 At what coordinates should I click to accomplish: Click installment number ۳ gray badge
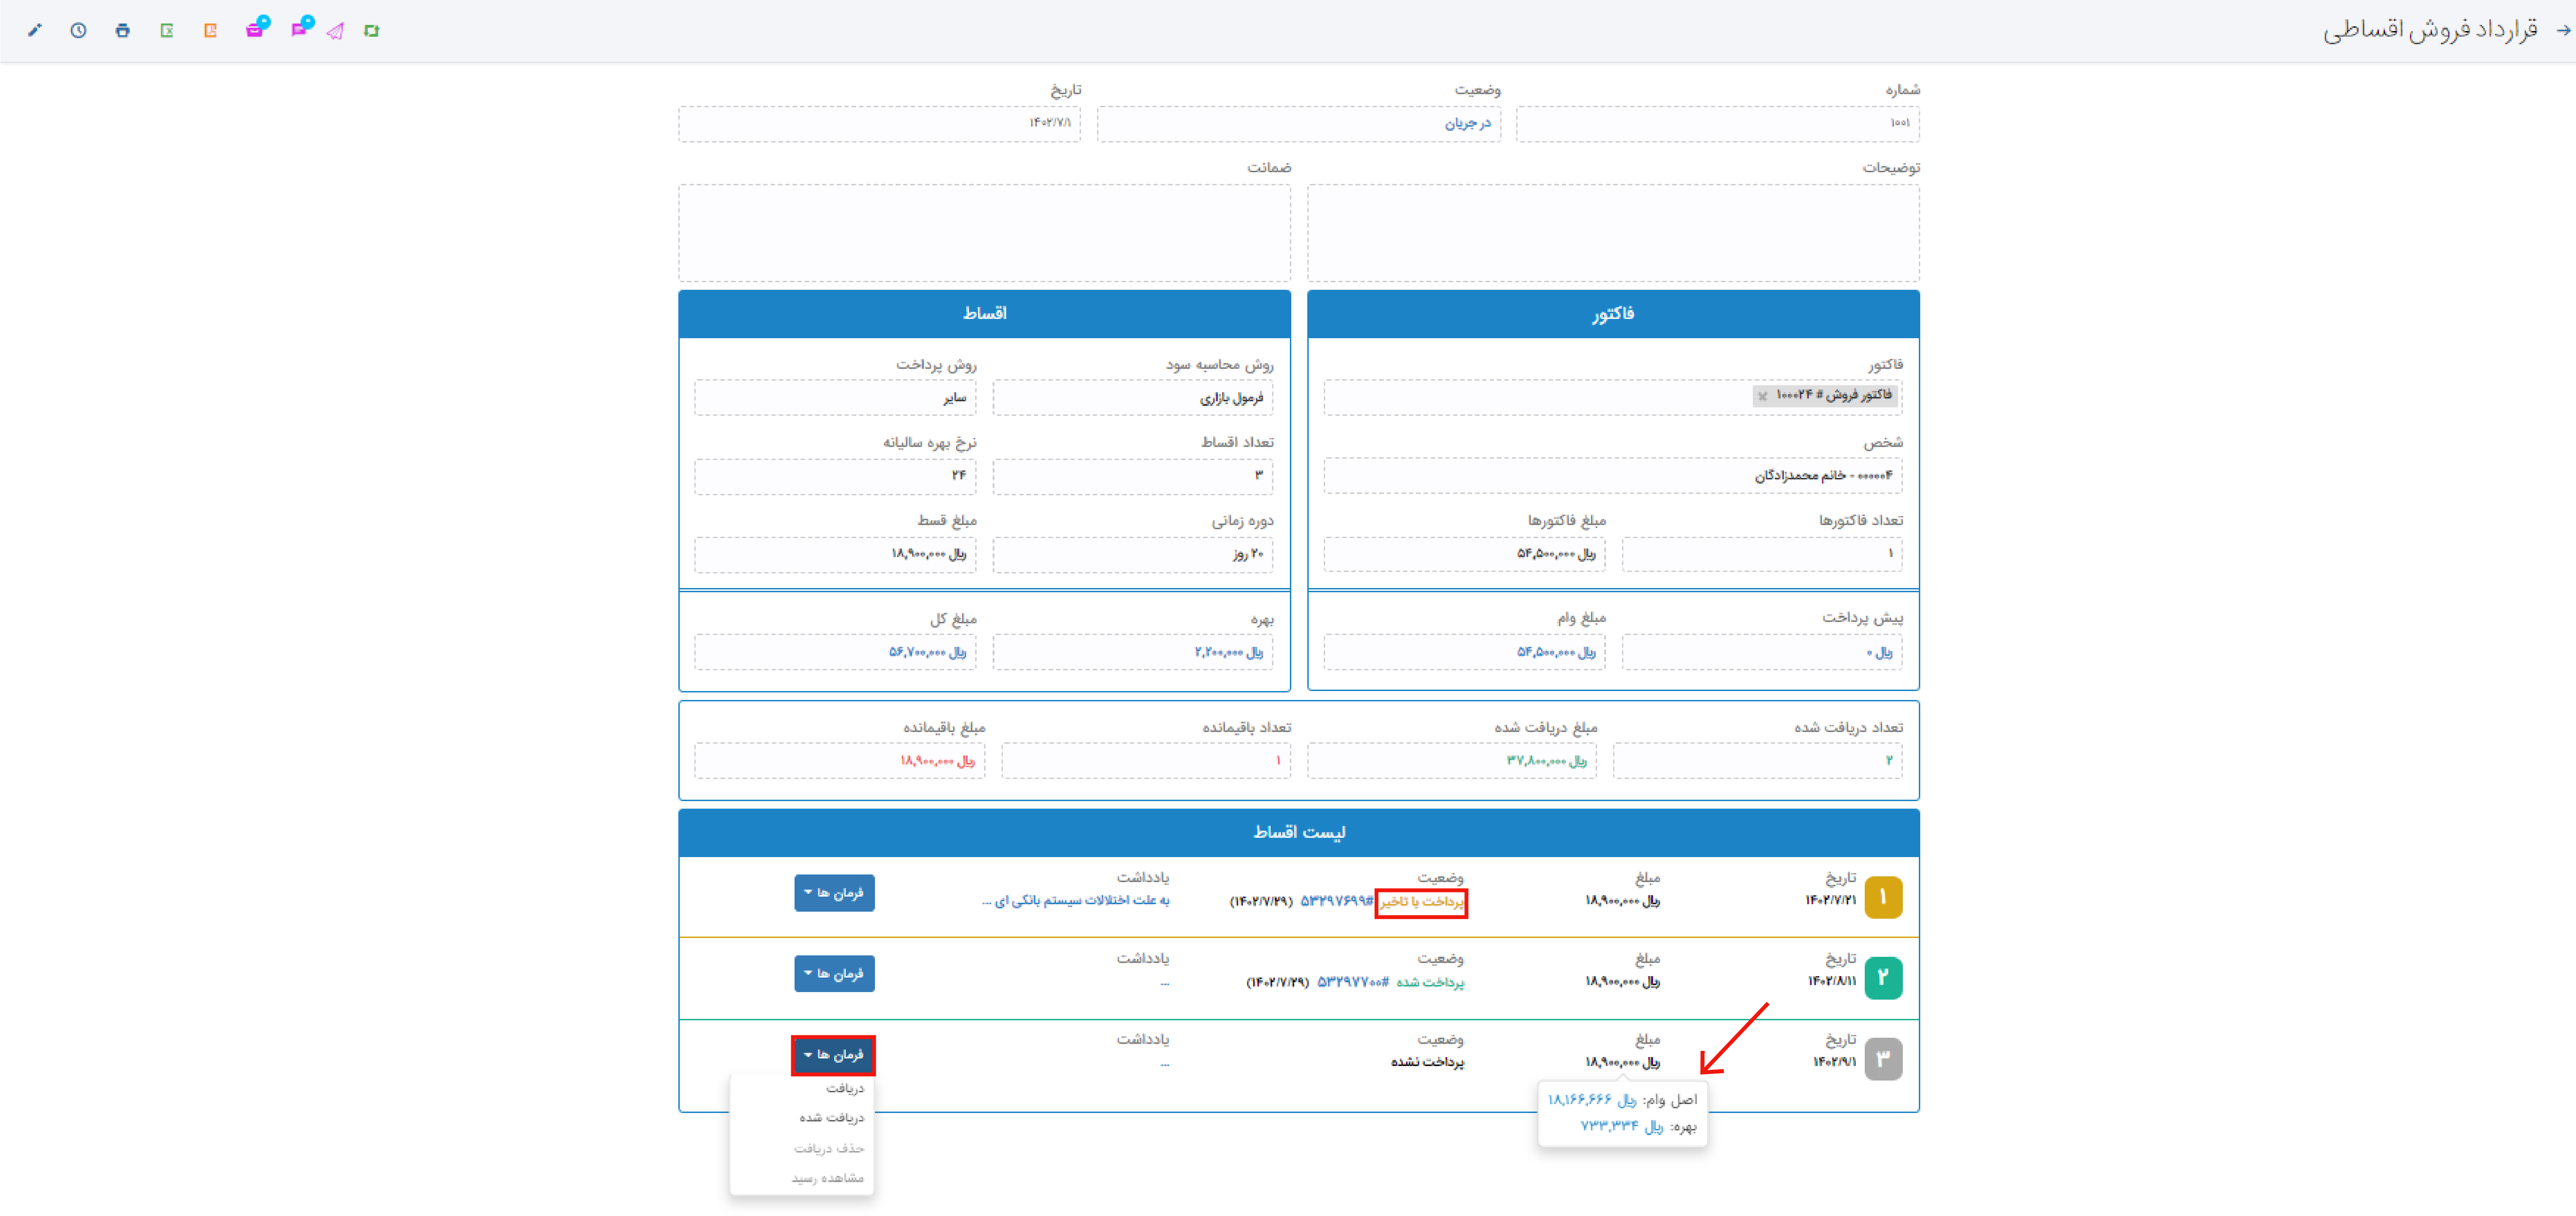(1883, 1059)
